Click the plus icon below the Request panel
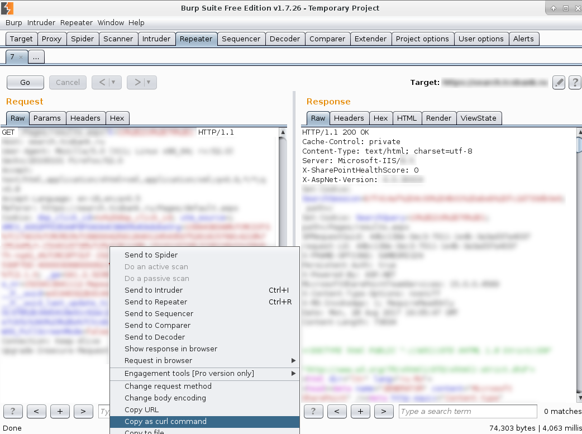 (x=60, y=411)
